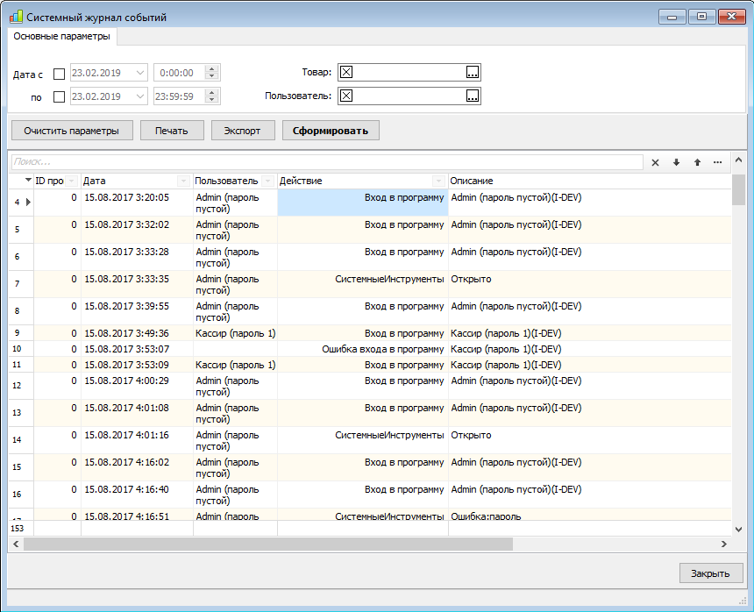Clear the Товар field with X icon
Screen dimensions: 754x612
(x=346, y=72)
